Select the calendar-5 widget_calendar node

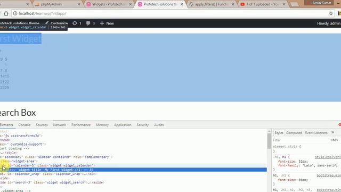[x=133, y=165]
